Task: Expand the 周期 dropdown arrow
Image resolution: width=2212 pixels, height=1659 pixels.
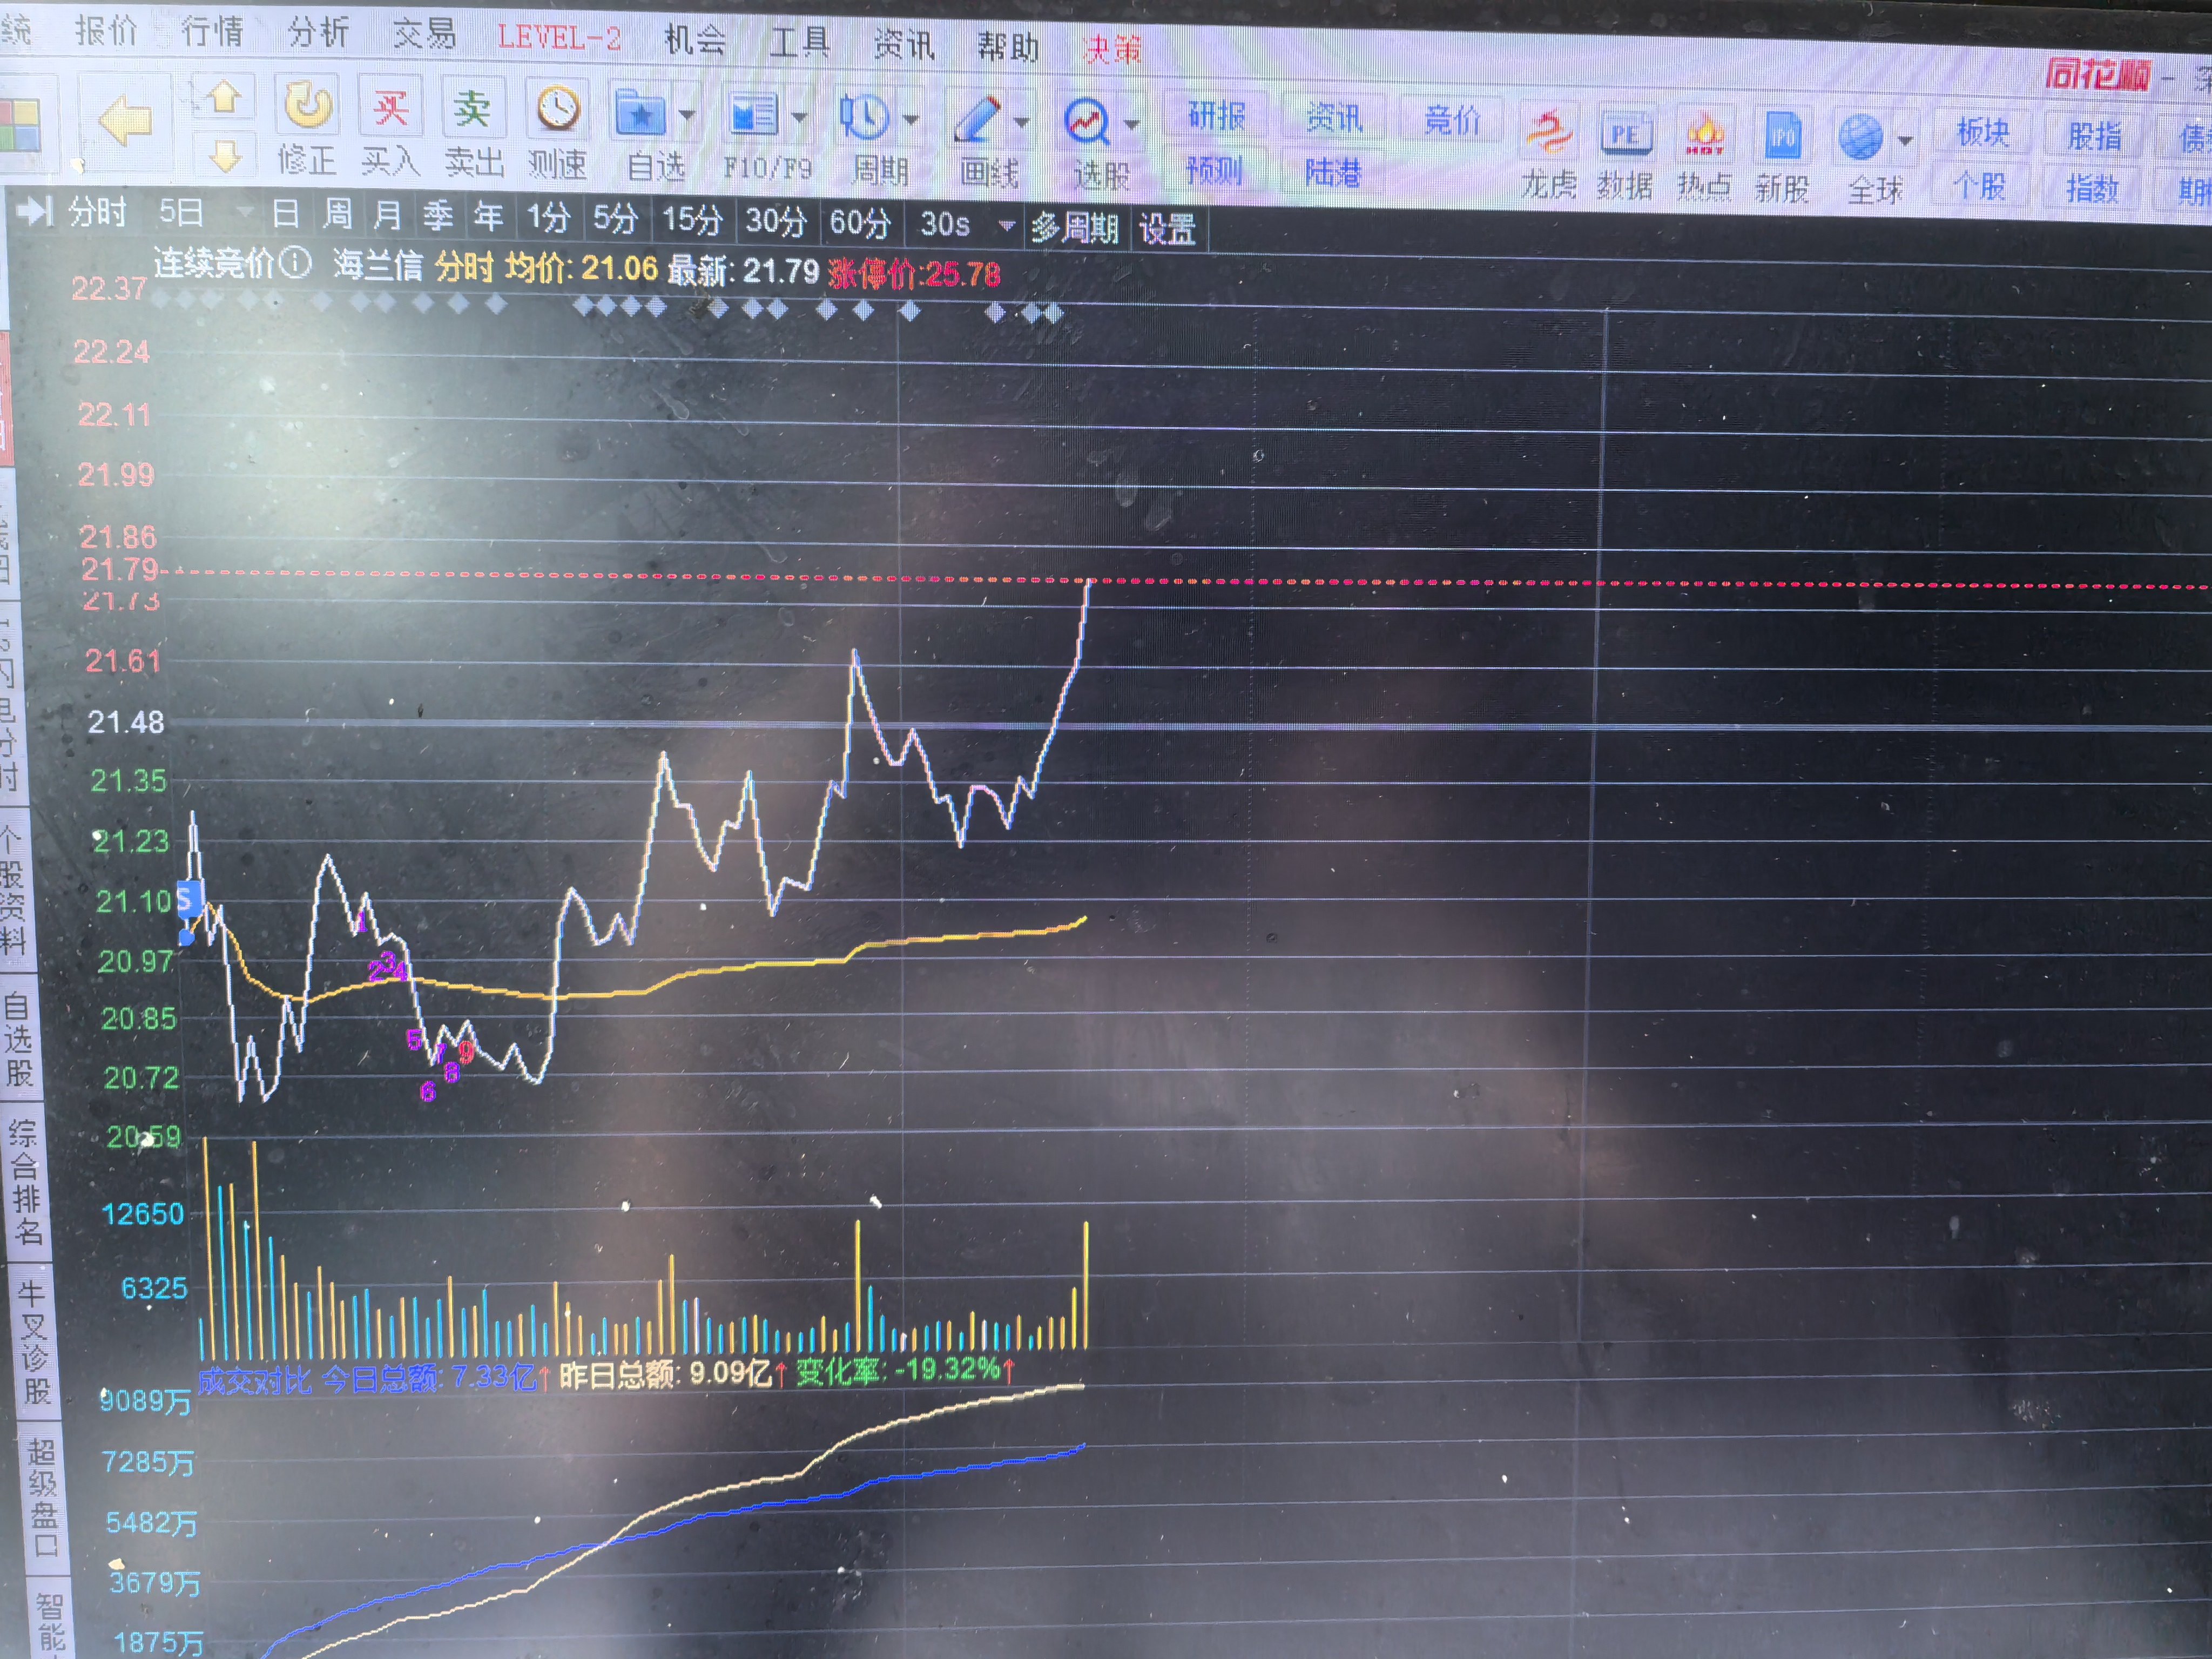Action: [x=910, y=120]
